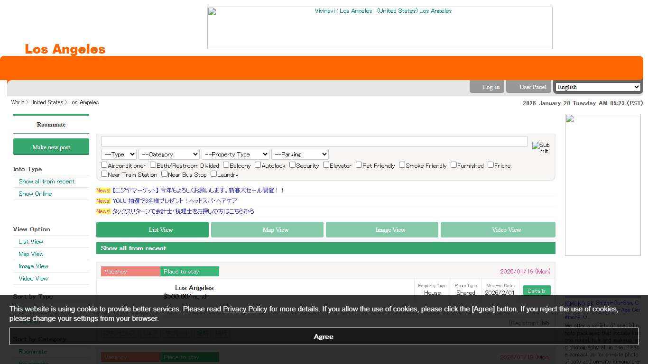The height and width of the screenshot is (364, 648).
Task: Agree to the cookie policy
Action: point(324,337)
